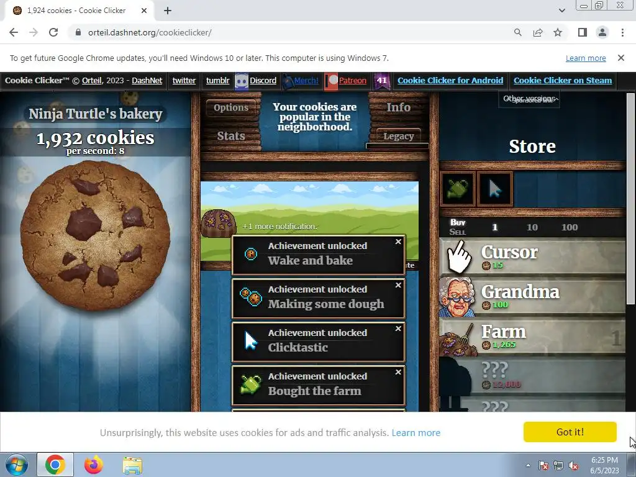
Task: Dismiss the Clicktastic notification
Action: 398,329
